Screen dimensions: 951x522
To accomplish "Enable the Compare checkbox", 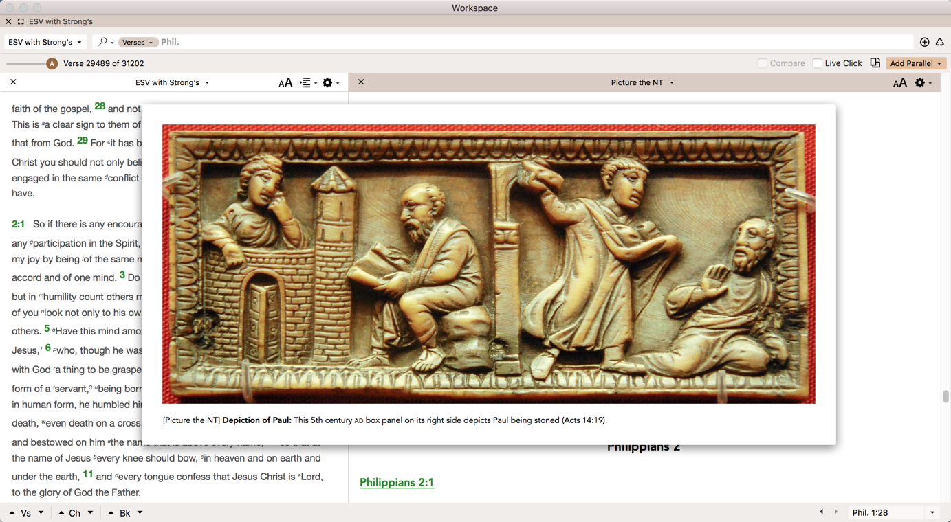I will tap(763, 63).
